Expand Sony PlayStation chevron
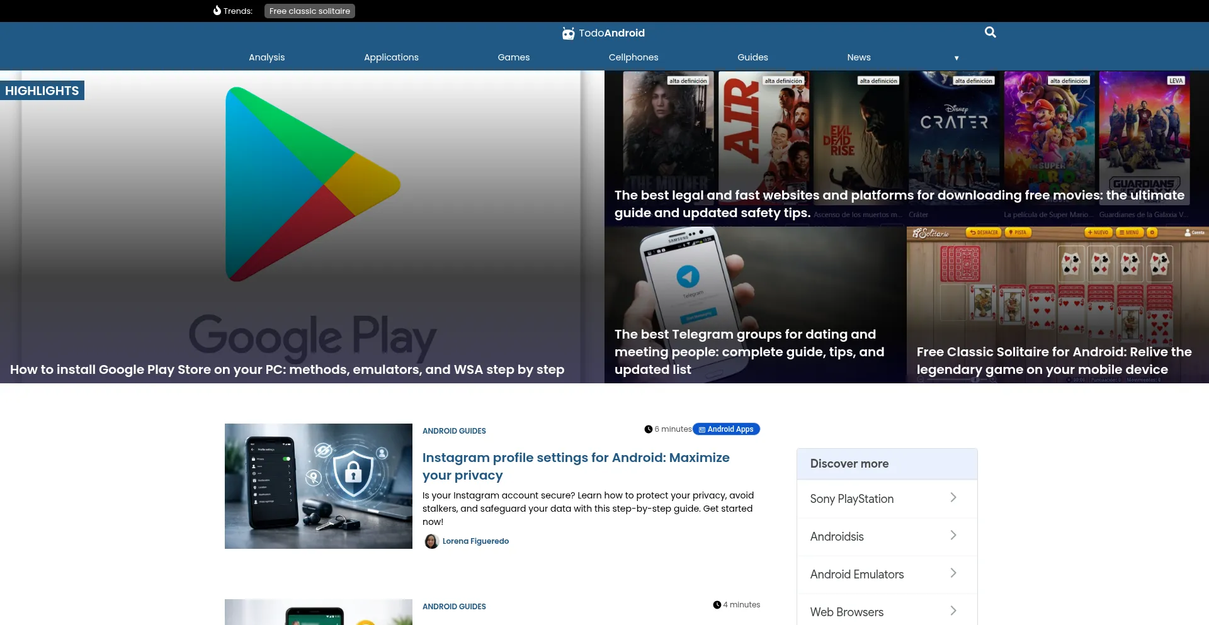Screen dimensions: 1209x625 [953, 498]
